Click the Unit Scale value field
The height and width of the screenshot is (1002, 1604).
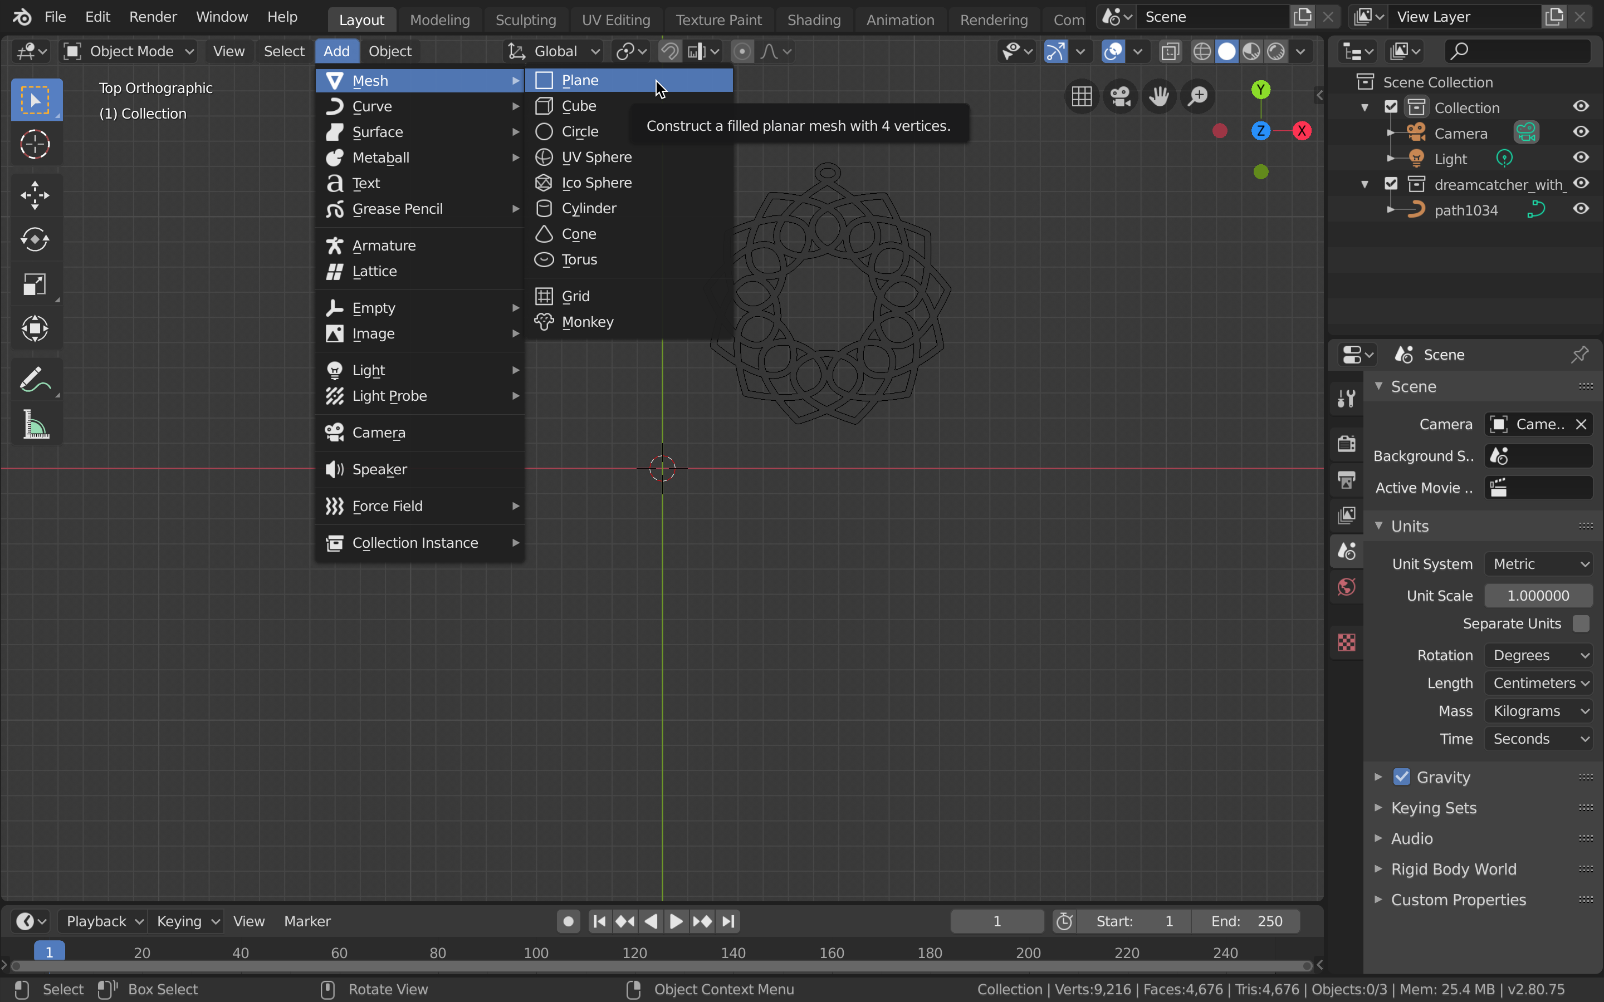(1538, 596)
